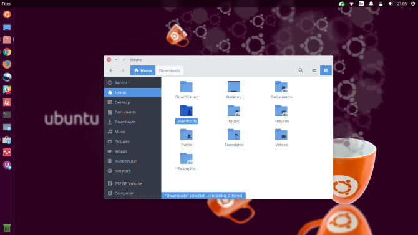The width and height of the screenshot is (418, 235).
Task: Open Ubuntu Software bag icon in dock
Action: pyautogui.click(x=7, y=140)
